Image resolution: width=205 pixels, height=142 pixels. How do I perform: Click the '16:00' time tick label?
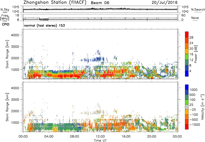coord(126,137)
